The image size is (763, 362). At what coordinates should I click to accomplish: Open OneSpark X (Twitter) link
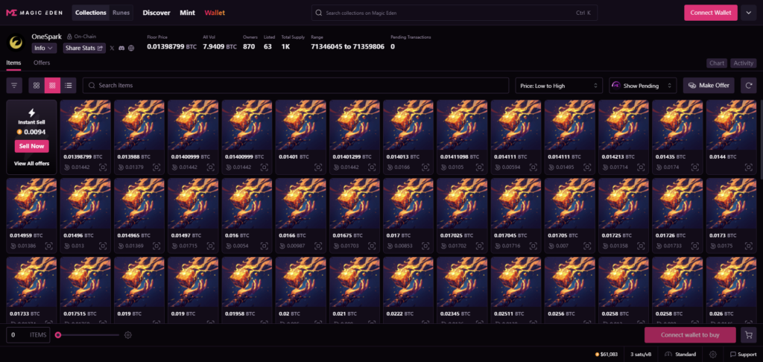112,48
